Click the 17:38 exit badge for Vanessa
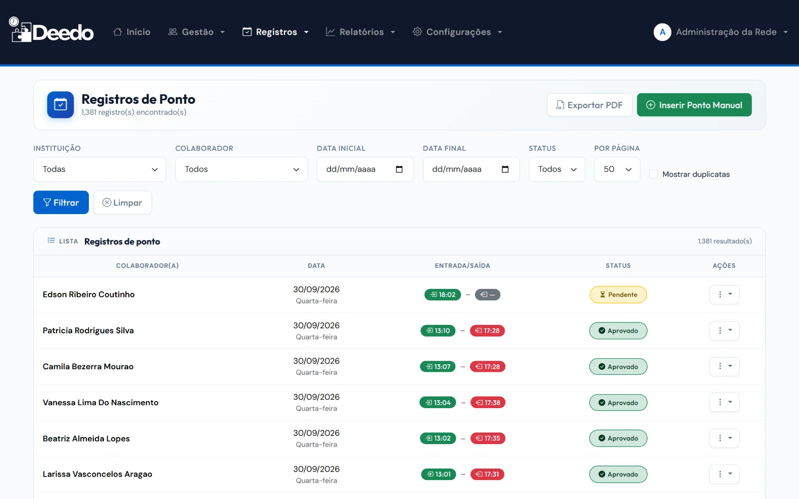The image size is (799, 499). pos(488,402)
